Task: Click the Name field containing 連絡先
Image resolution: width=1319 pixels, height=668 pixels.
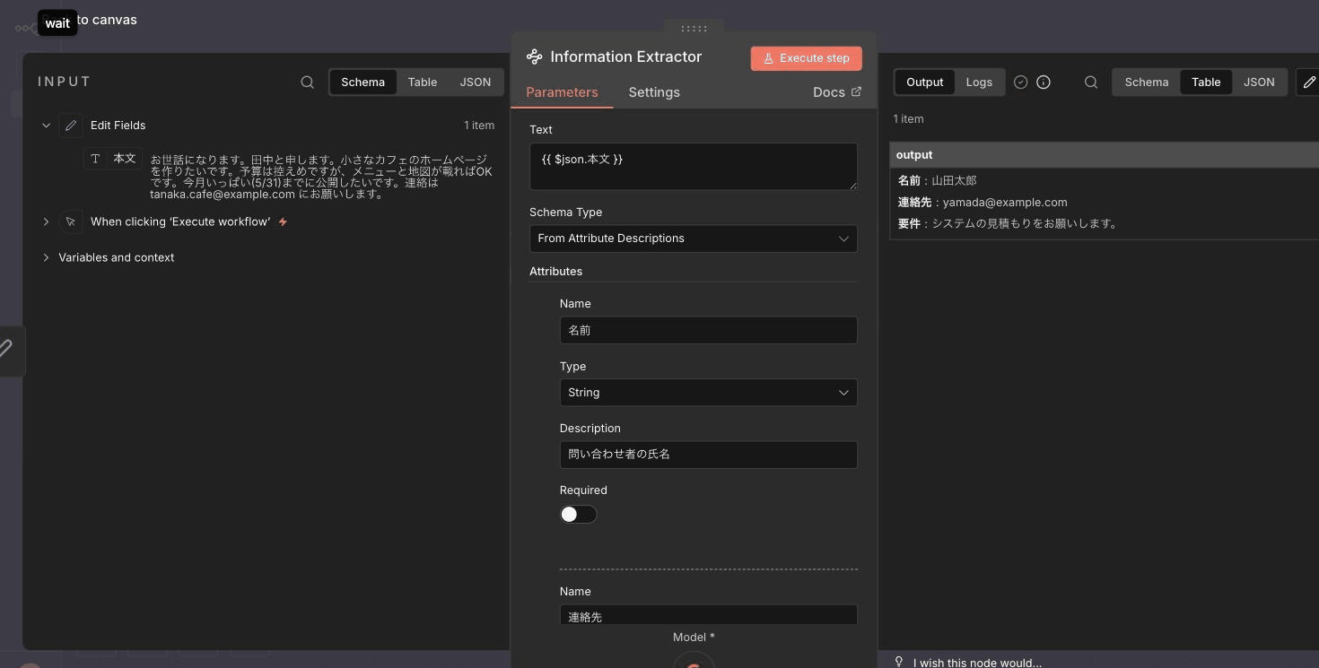Action: click(x=708, y=614)
